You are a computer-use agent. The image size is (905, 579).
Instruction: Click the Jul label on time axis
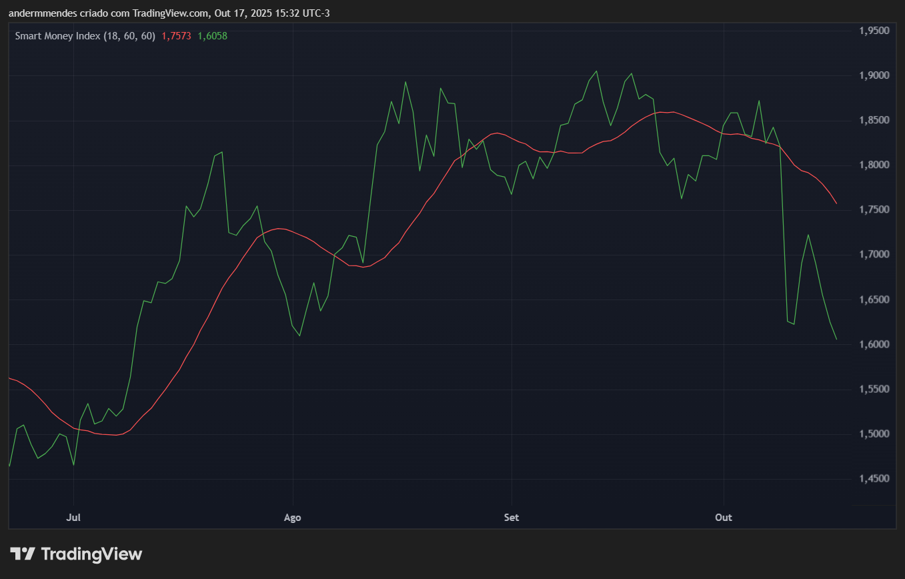pos(73,518)
